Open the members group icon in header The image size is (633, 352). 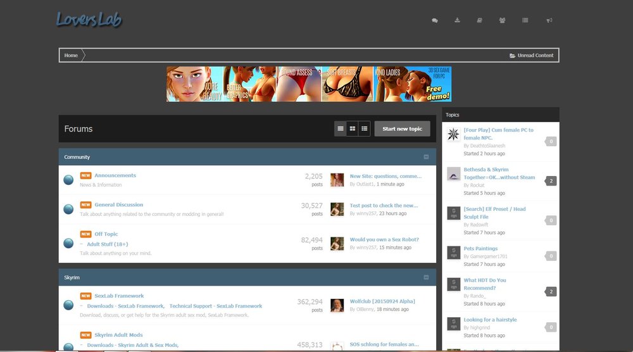[502, 20]
